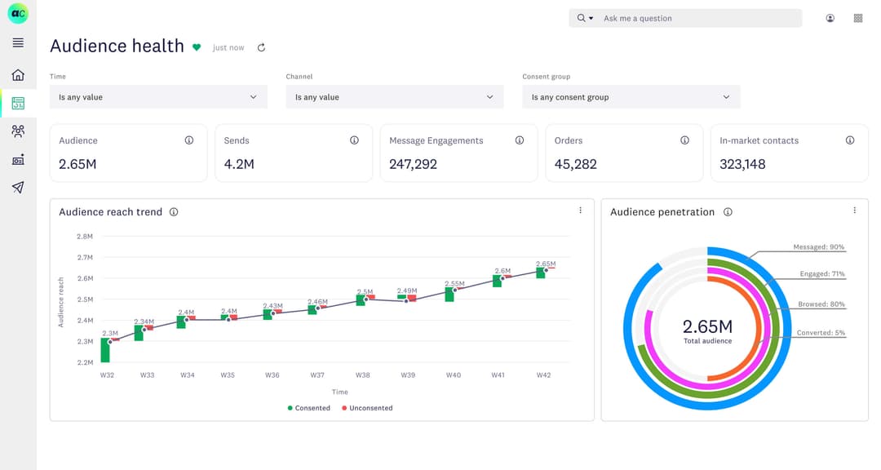Screen dimensions: 881x470
Task: Refresh the Audience health dashboard
Action: click(x=260, y=47)
